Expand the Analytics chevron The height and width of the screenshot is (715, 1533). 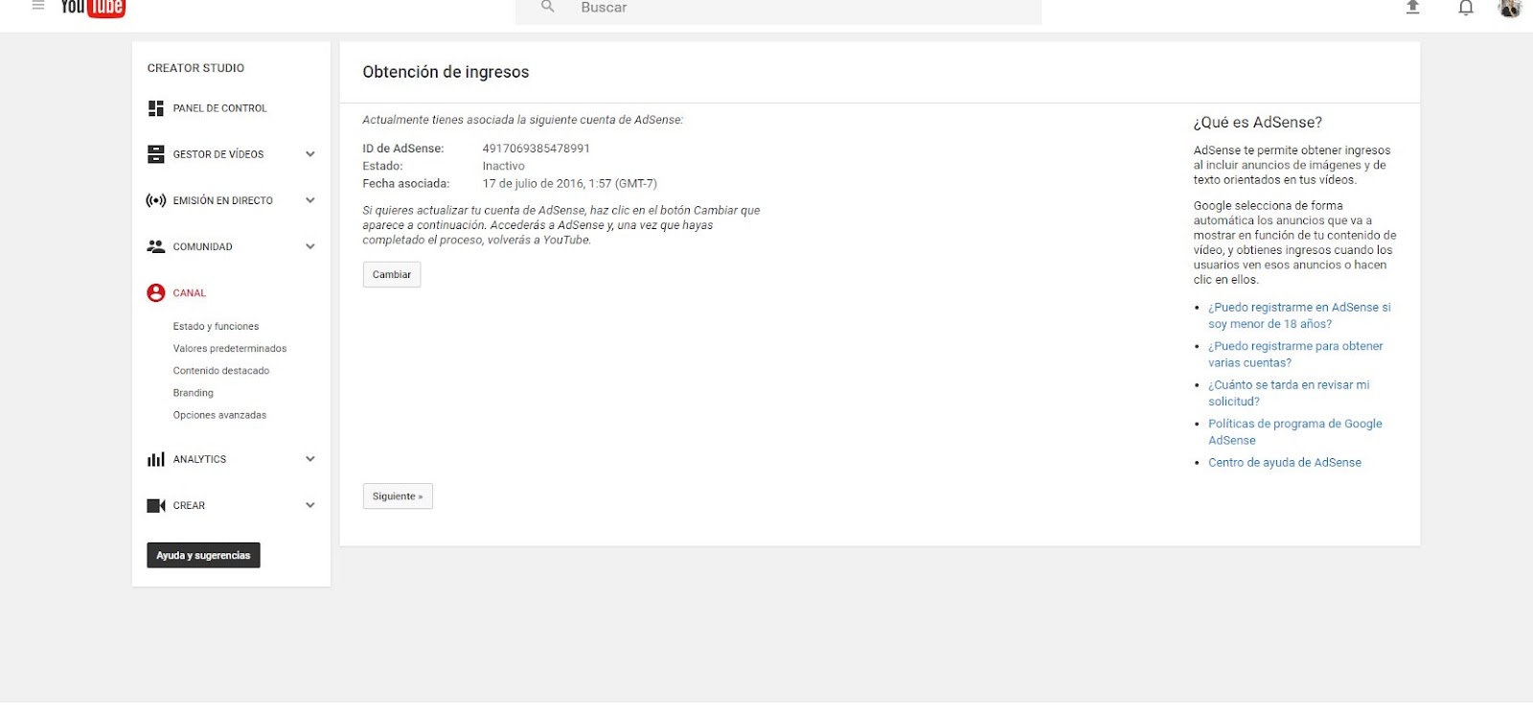tap(310, 459)
